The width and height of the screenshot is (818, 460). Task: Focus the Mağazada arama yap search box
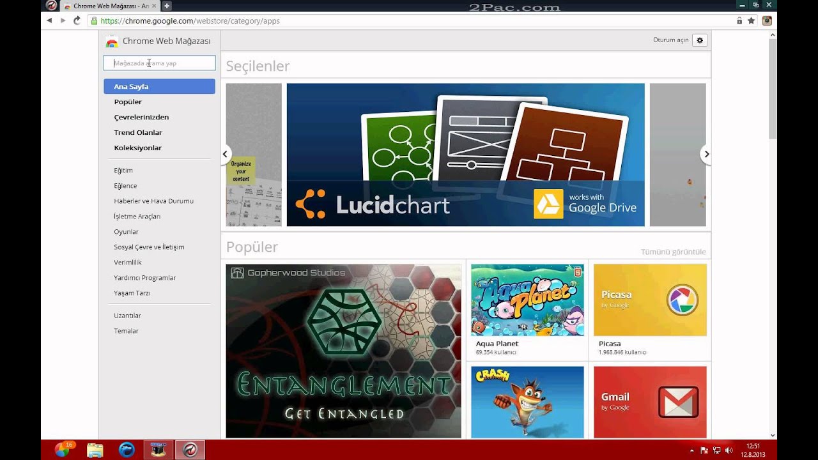159,63
